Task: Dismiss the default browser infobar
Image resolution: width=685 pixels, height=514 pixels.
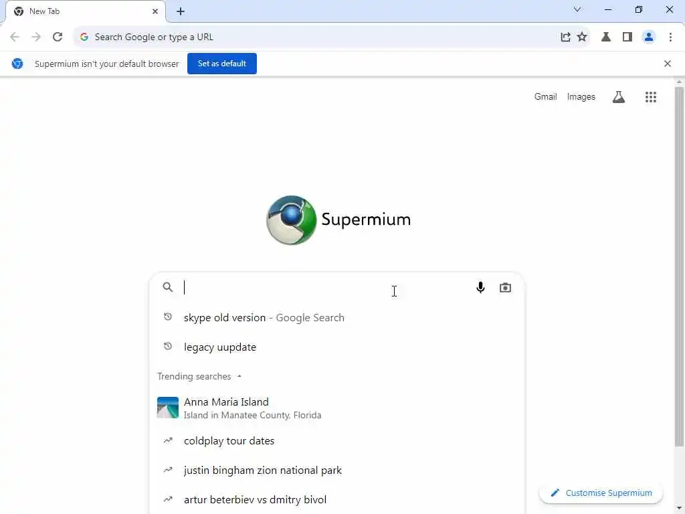Action: click(x=667, y=64)
